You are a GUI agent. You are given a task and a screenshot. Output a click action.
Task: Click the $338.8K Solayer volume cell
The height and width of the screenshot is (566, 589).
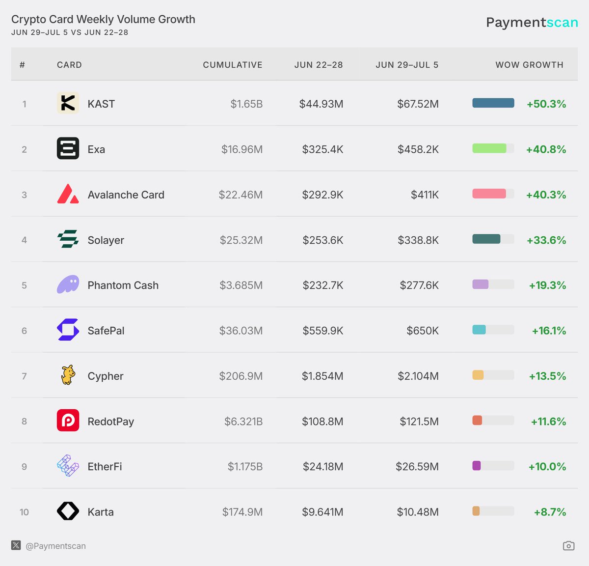pos(418,240)
